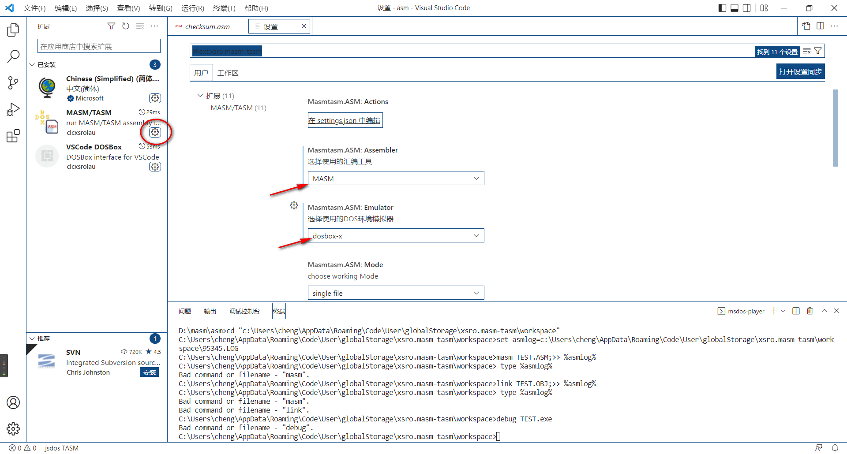Screen dimensions: 847x454
Task: Open terminal launch profile dropdown arrow
Action: (x=783, y=311)
